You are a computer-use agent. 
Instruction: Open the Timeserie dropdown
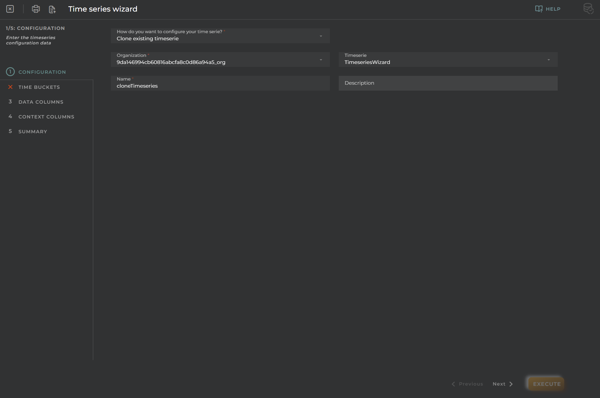pyautogui.click(x=448, y=59)
